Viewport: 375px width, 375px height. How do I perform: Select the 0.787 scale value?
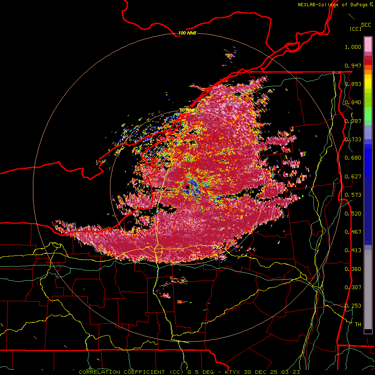point(353,121)
